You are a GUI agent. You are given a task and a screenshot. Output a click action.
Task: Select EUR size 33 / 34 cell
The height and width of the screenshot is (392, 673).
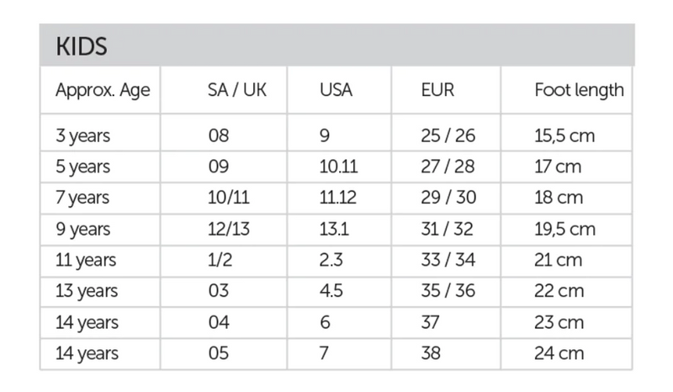coord(448,260)
